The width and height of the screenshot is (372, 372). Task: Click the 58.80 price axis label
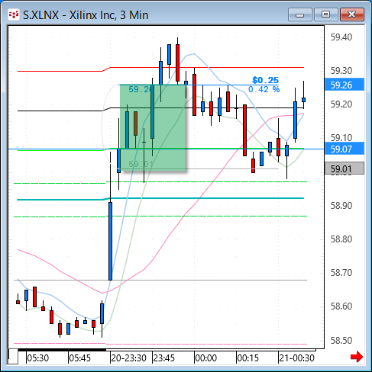pos(341,239)
